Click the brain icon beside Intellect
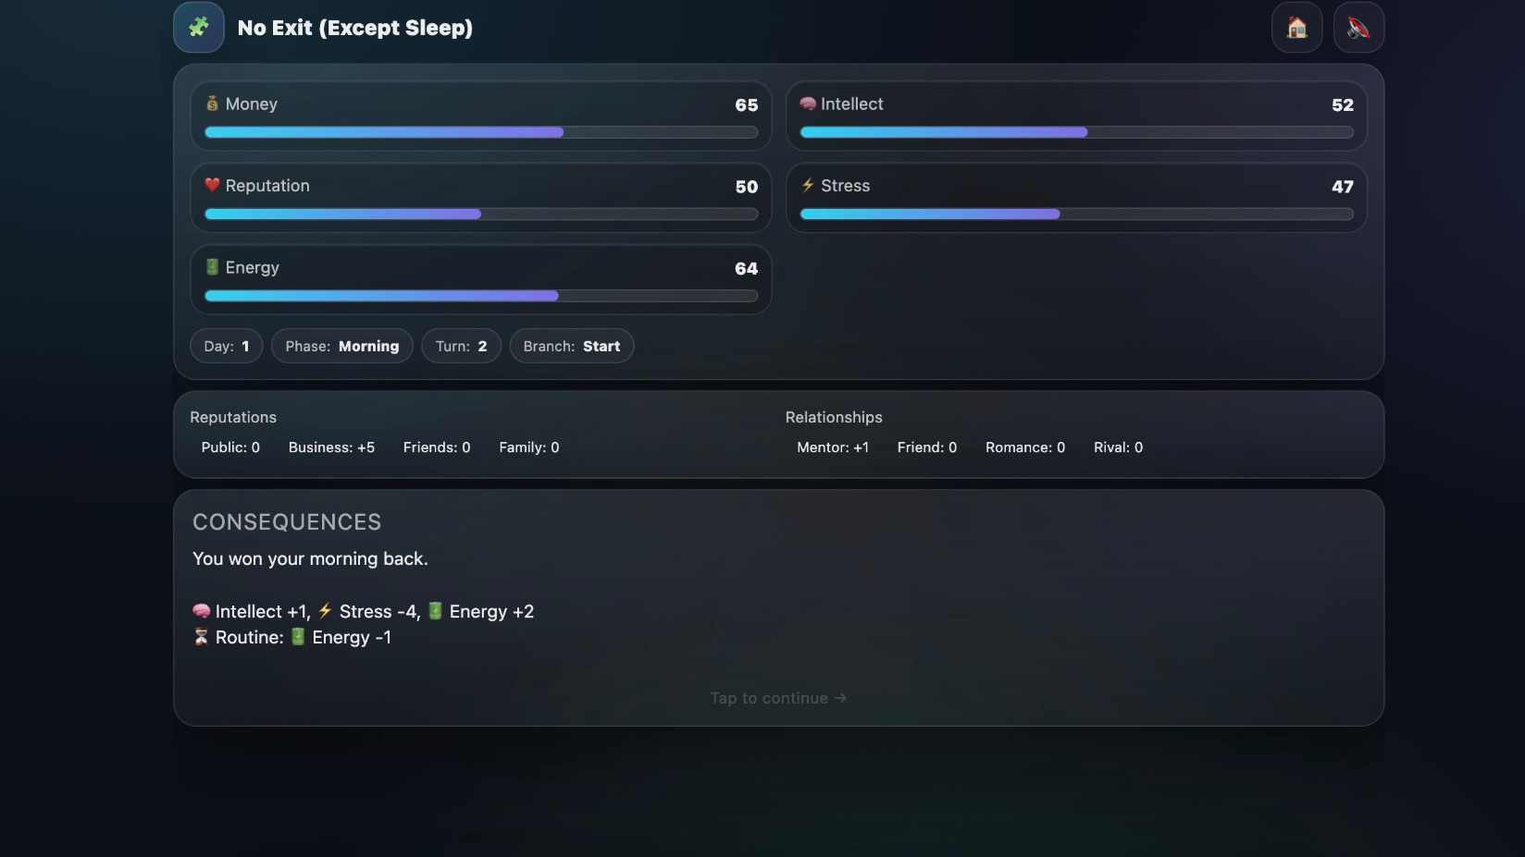Viewport: 1525px width, 857px height. coord(808,104)
